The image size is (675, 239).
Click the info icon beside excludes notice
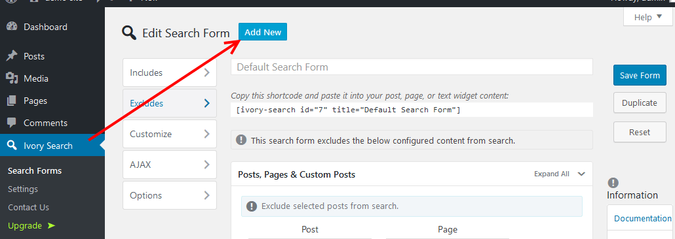[x=242, y=140]
